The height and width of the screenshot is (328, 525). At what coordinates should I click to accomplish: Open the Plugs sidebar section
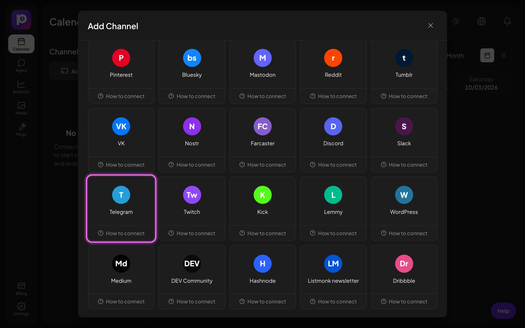[x=21, y=130]
